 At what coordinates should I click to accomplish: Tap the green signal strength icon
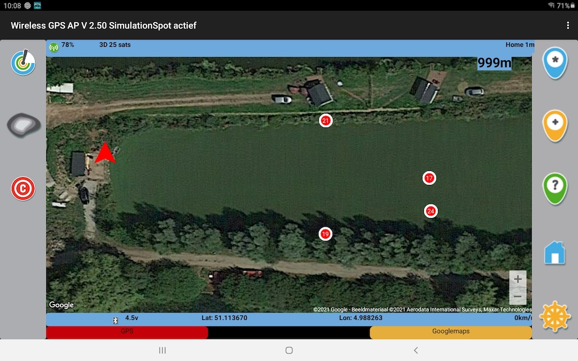coord(54,47)
